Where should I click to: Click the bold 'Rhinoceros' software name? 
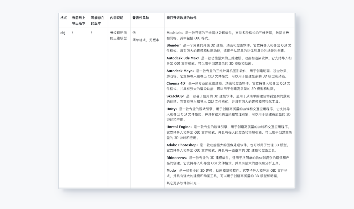[176, 158]
